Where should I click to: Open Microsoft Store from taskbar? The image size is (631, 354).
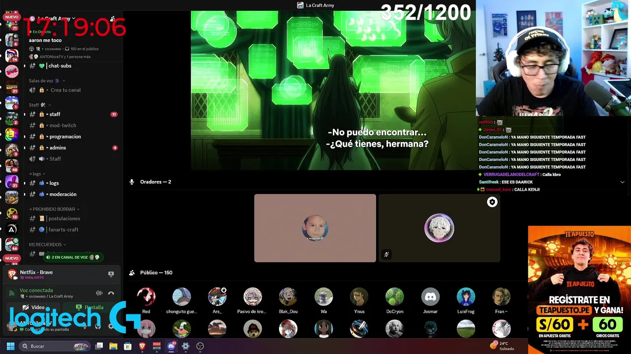pos(128,346)
